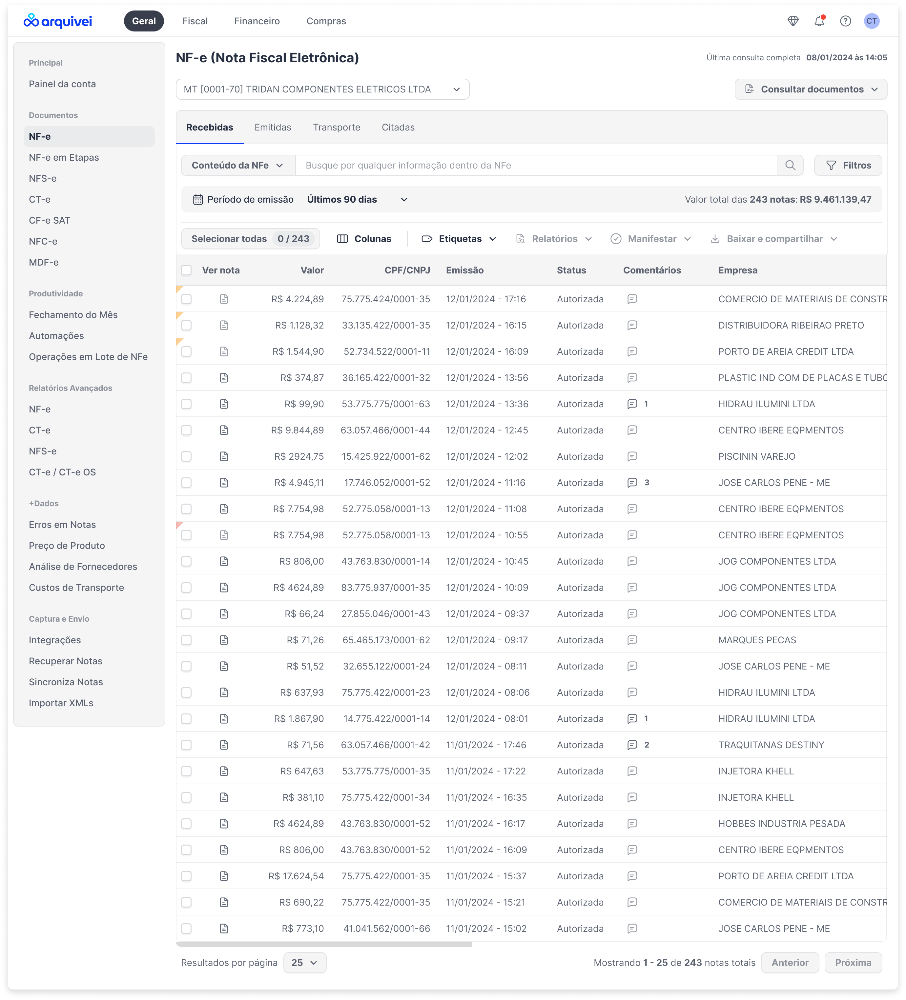Open the notifications bell
This screenshot has width=906, height=1000.
pos(819,21)
